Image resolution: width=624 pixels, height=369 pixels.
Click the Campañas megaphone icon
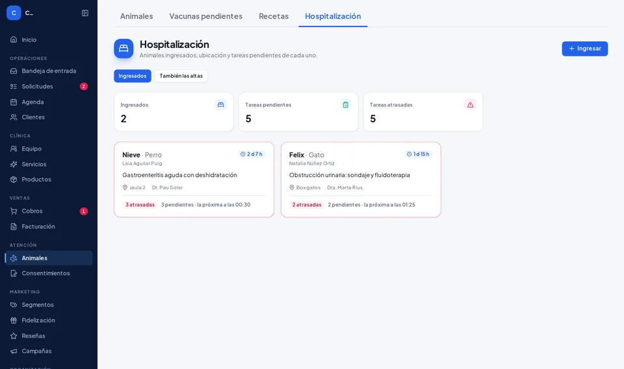[14, 351]
